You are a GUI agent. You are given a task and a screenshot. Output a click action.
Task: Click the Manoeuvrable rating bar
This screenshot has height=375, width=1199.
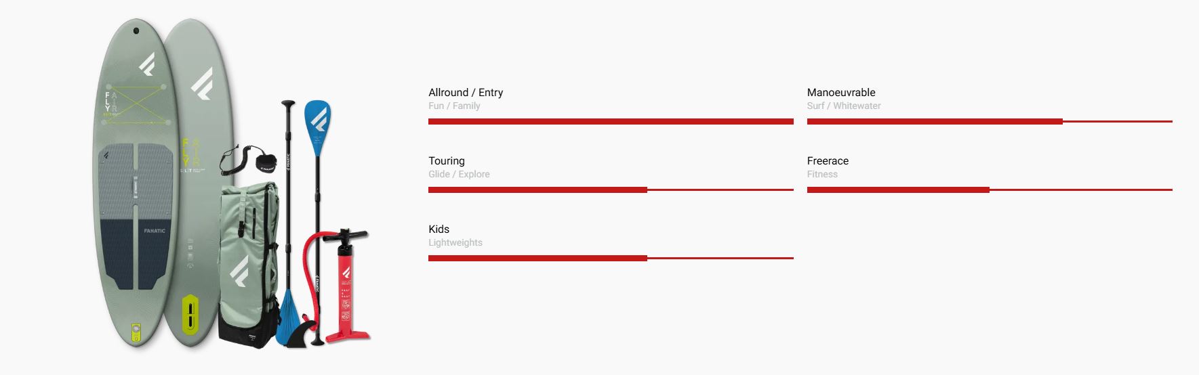pos(990,122)
